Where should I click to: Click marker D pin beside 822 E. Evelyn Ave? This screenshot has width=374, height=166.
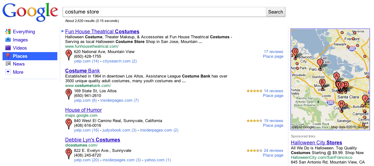point(69,154)
